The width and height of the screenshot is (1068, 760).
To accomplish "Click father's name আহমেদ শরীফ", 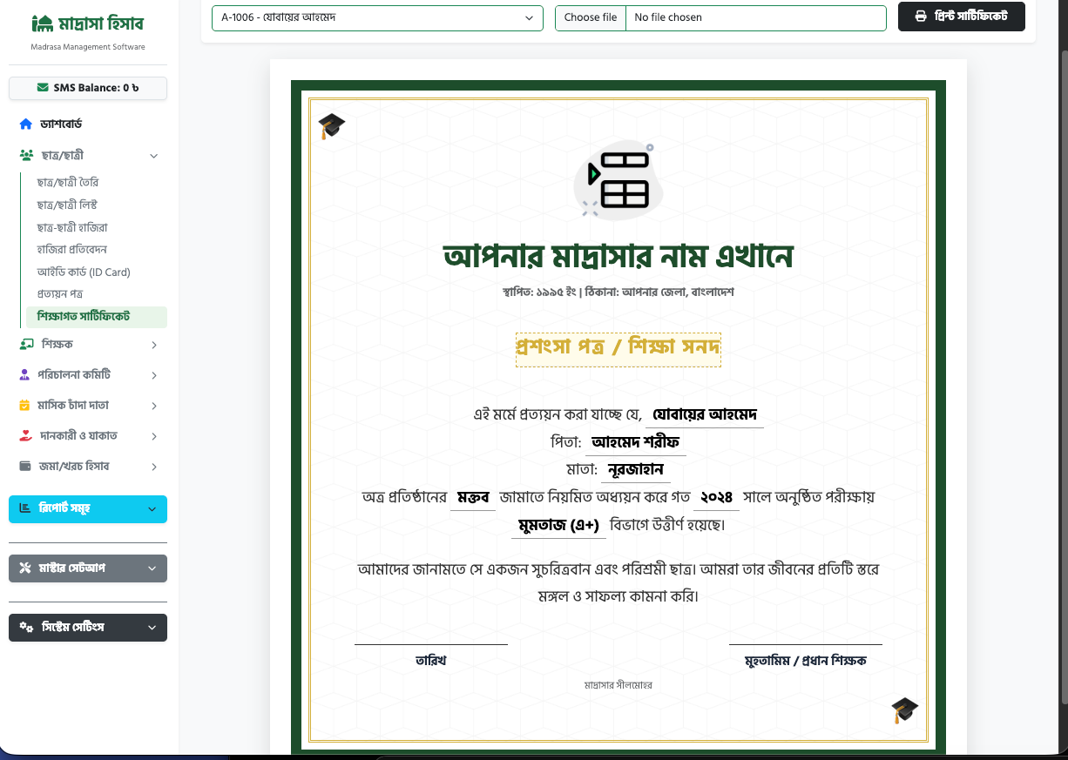I will pos(636,442).
